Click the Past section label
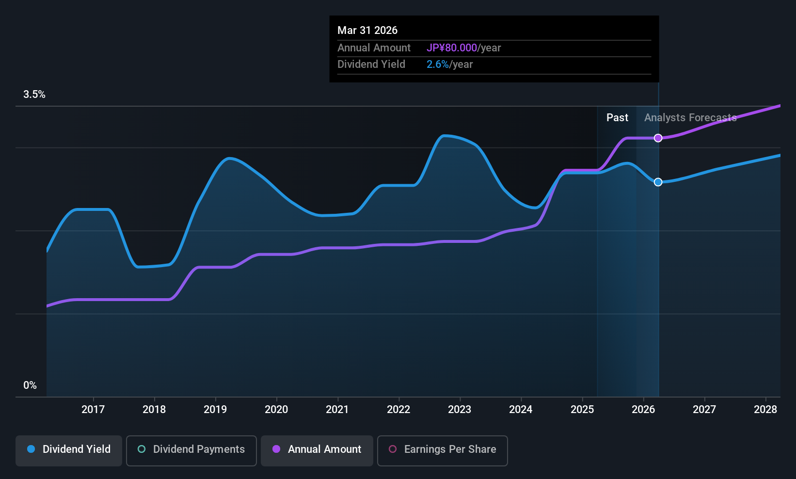The height and width of the screenshot is (479, 796). point(617,117)
